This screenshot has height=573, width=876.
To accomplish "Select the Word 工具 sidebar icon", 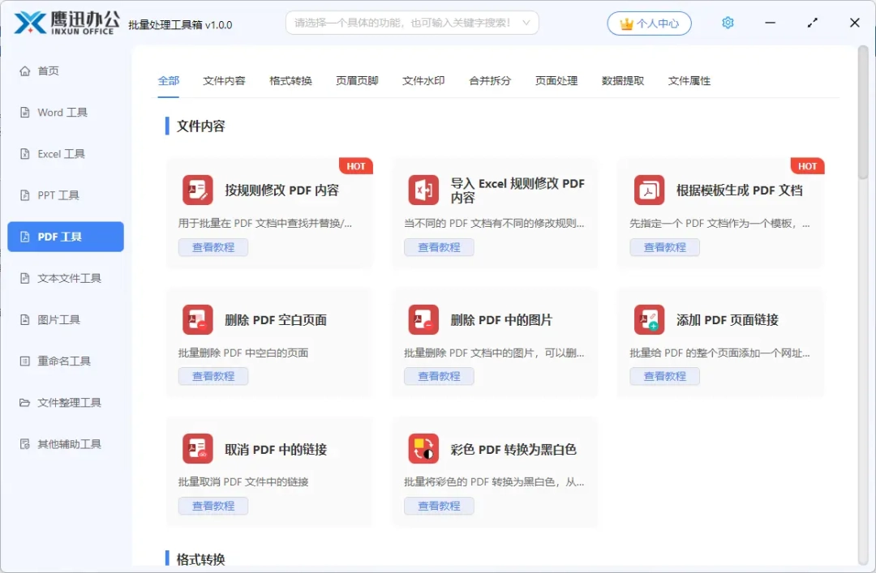I will pos(24,112).
